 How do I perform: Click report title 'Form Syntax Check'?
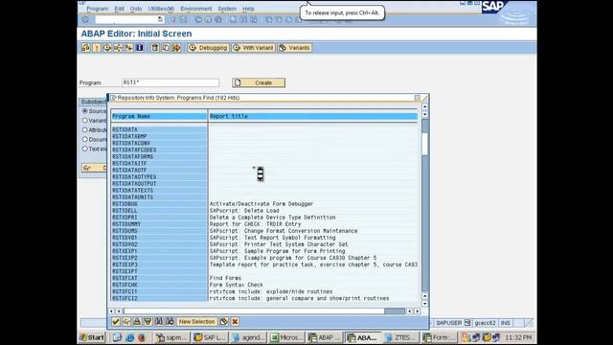point(237,285)
